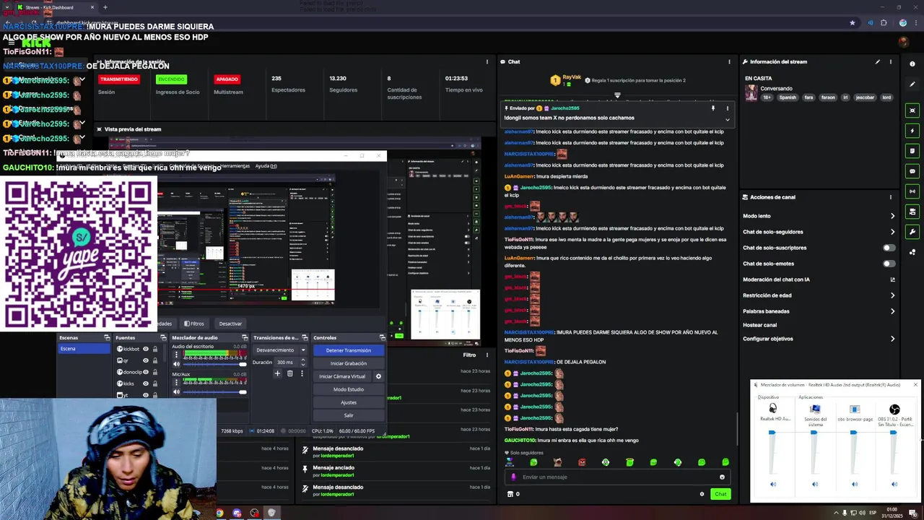Viewport: 924px width, 520px height.
Task: Click Iniciar Grabación button in OBS
Action: 349,363
